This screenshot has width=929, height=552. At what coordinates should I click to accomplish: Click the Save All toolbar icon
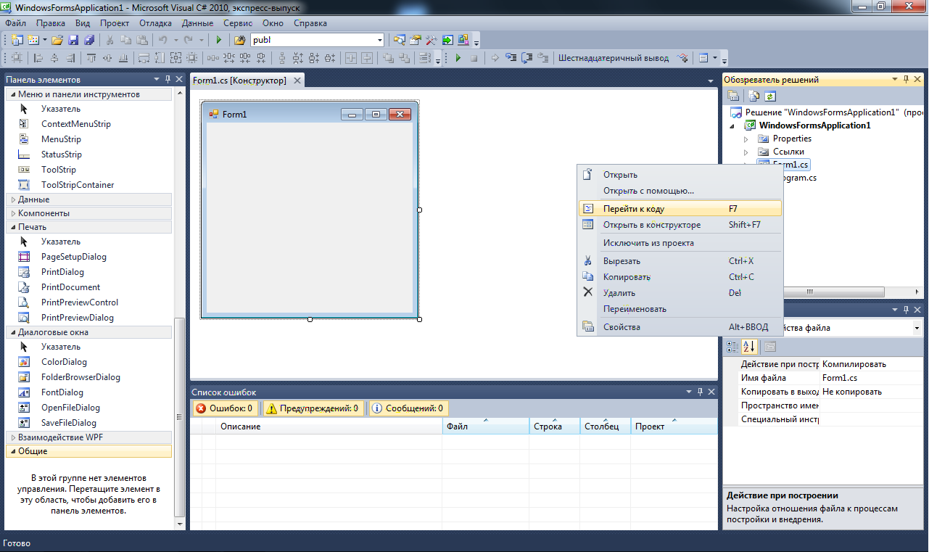[89, 40]
